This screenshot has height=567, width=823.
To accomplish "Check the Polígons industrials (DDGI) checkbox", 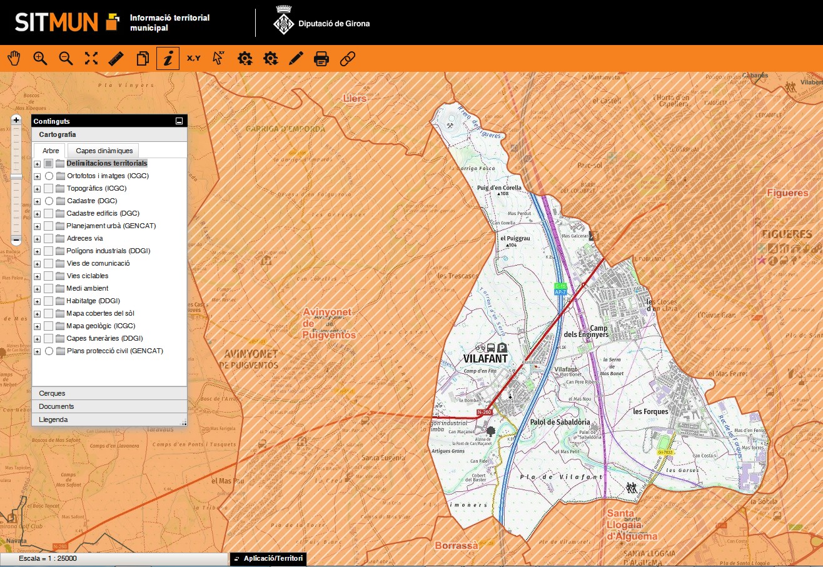I will 48,251.
